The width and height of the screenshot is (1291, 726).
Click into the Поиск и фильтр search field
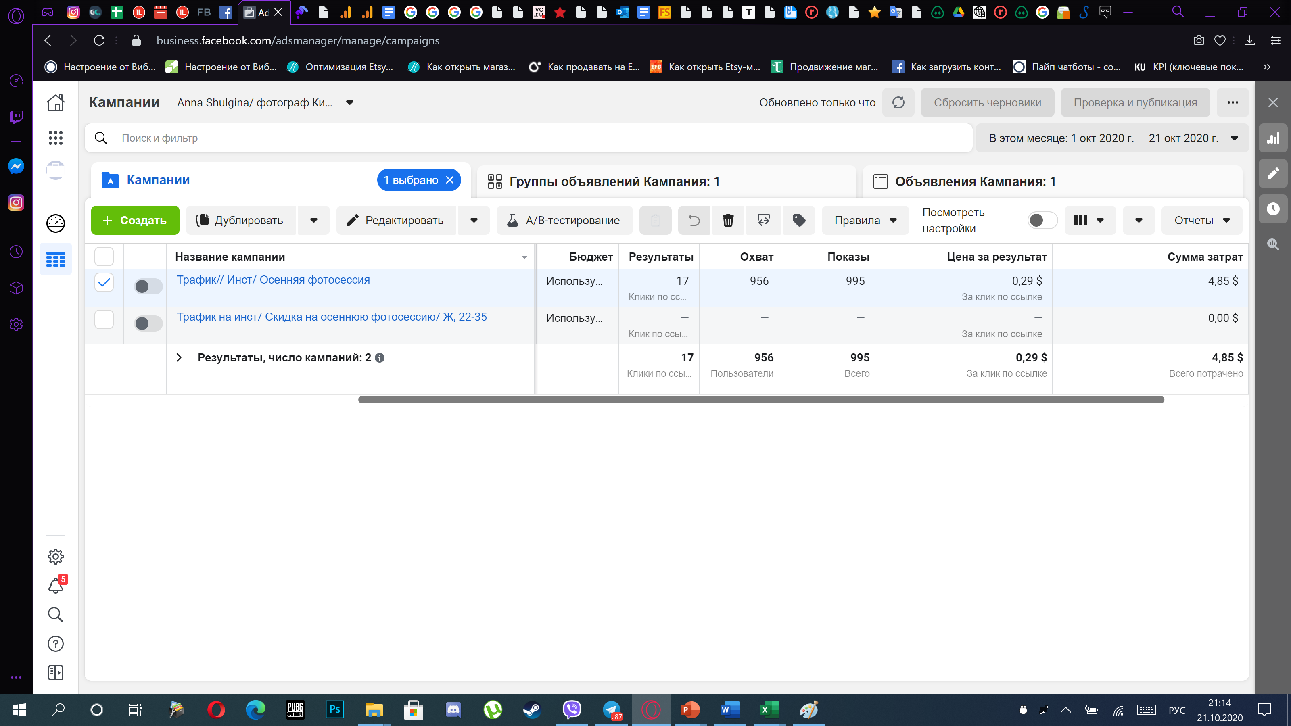pos(529,138)
